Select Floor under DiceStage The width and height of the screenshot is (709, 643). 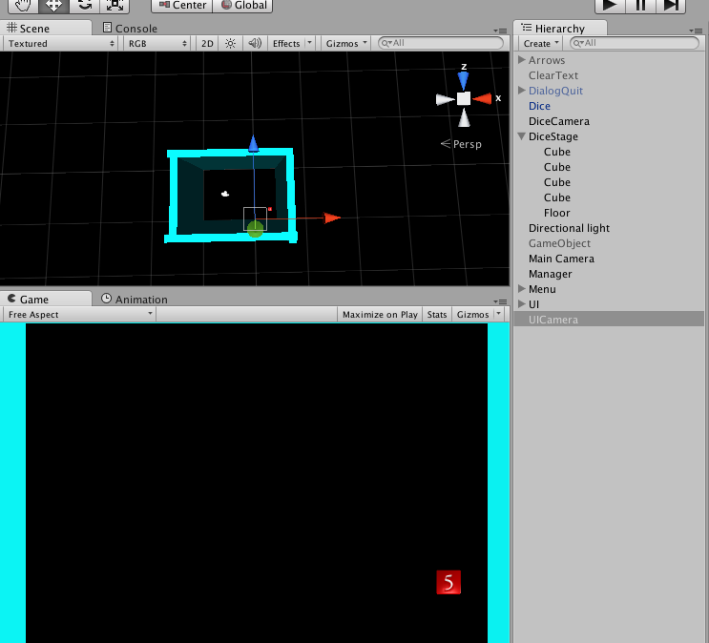[556, 213]
